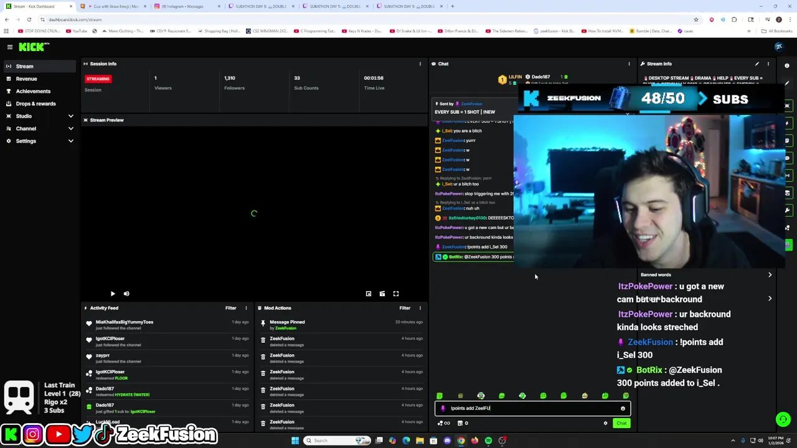
Task: Open Activity Feed options menu
Action: point(246,308)
